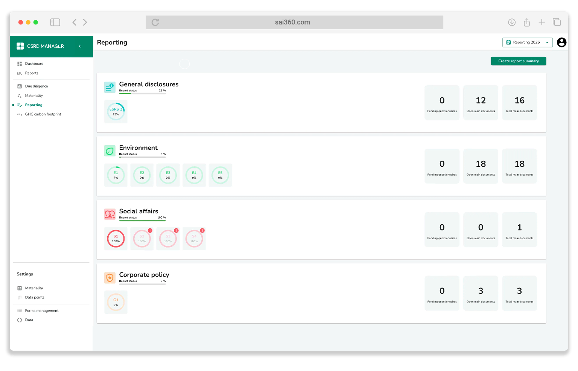Open Dashboard in the sidebar

point(34,64)
